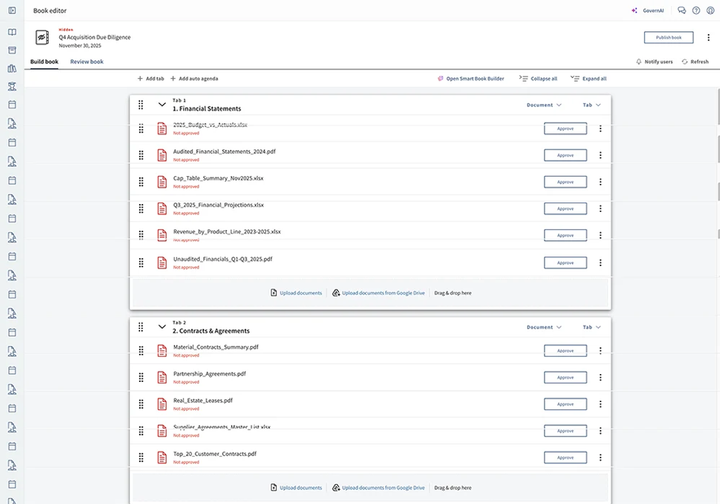
Task: Switch to the Review book tab
Action: click(x=87, y=61)
